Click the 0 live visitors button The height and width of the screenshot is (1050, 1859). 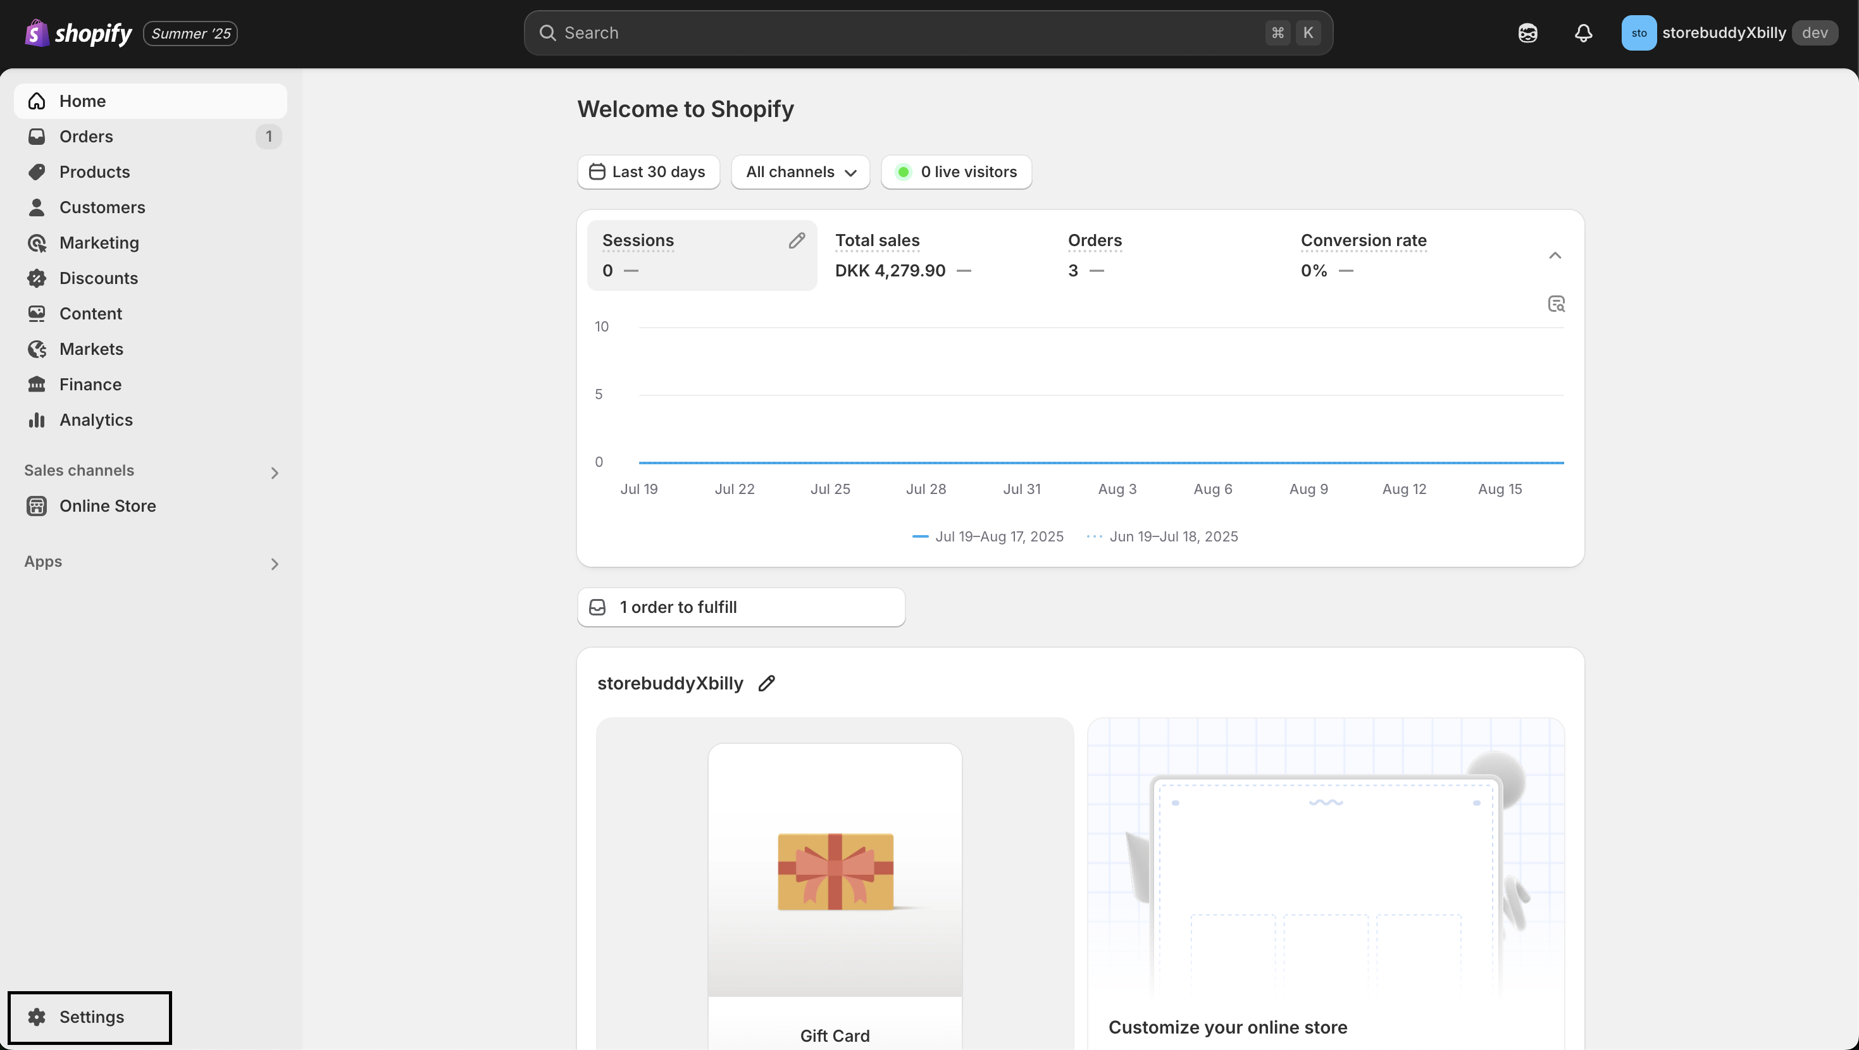(x=956, y=172)
